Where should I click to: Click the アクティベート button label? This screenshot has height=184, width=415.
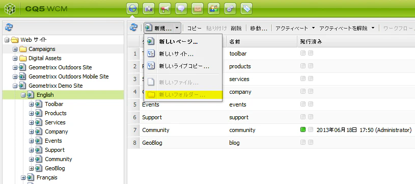pos(292,28)
